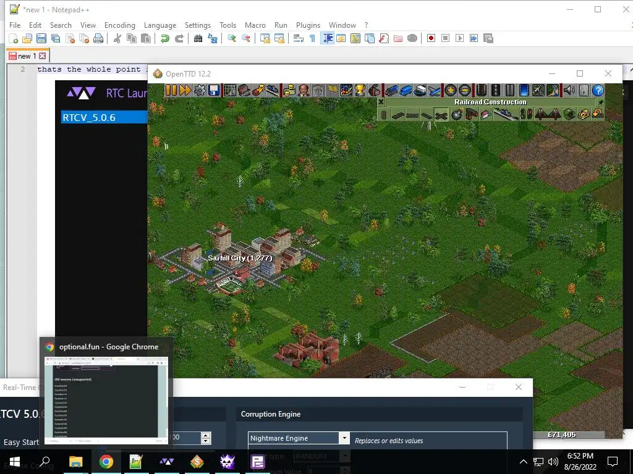Open the Notepad++ Plugins menu

(308, 25)
